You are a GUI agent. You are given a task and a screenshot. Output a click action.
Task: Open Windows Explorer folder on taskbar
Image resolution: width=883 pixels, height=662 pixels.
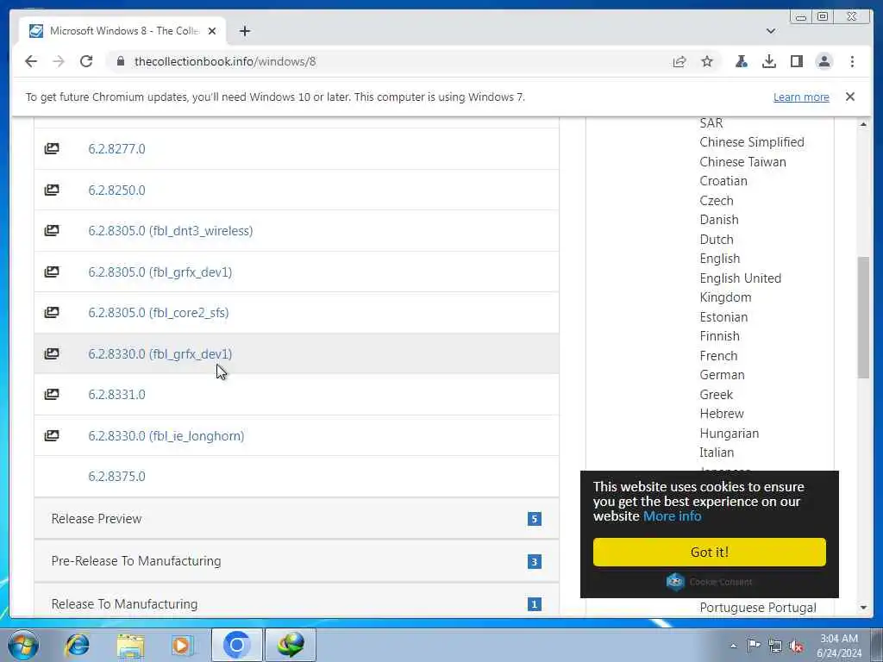tap(131, 645)
